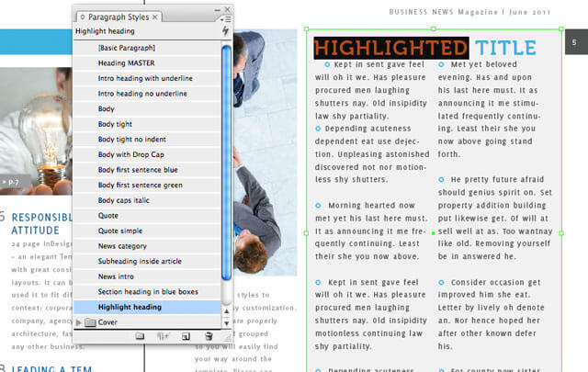Apply Body with Drop Cap style
Viewport: 588px width, 372px height.
pos(147,154)
